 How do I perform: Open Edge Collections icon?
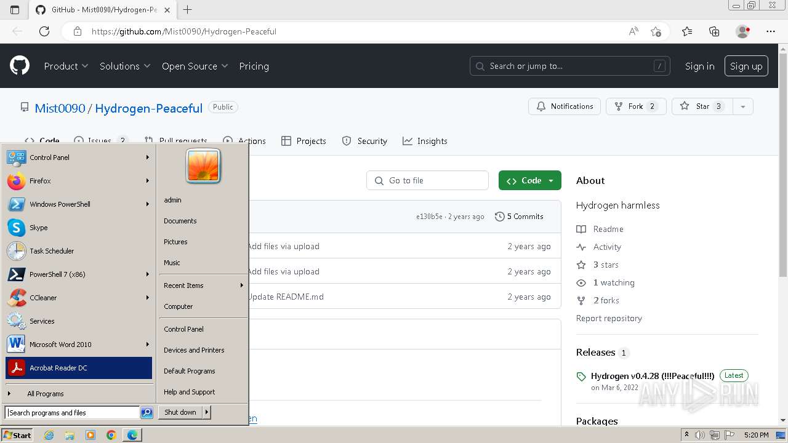(x=714, y=31)
